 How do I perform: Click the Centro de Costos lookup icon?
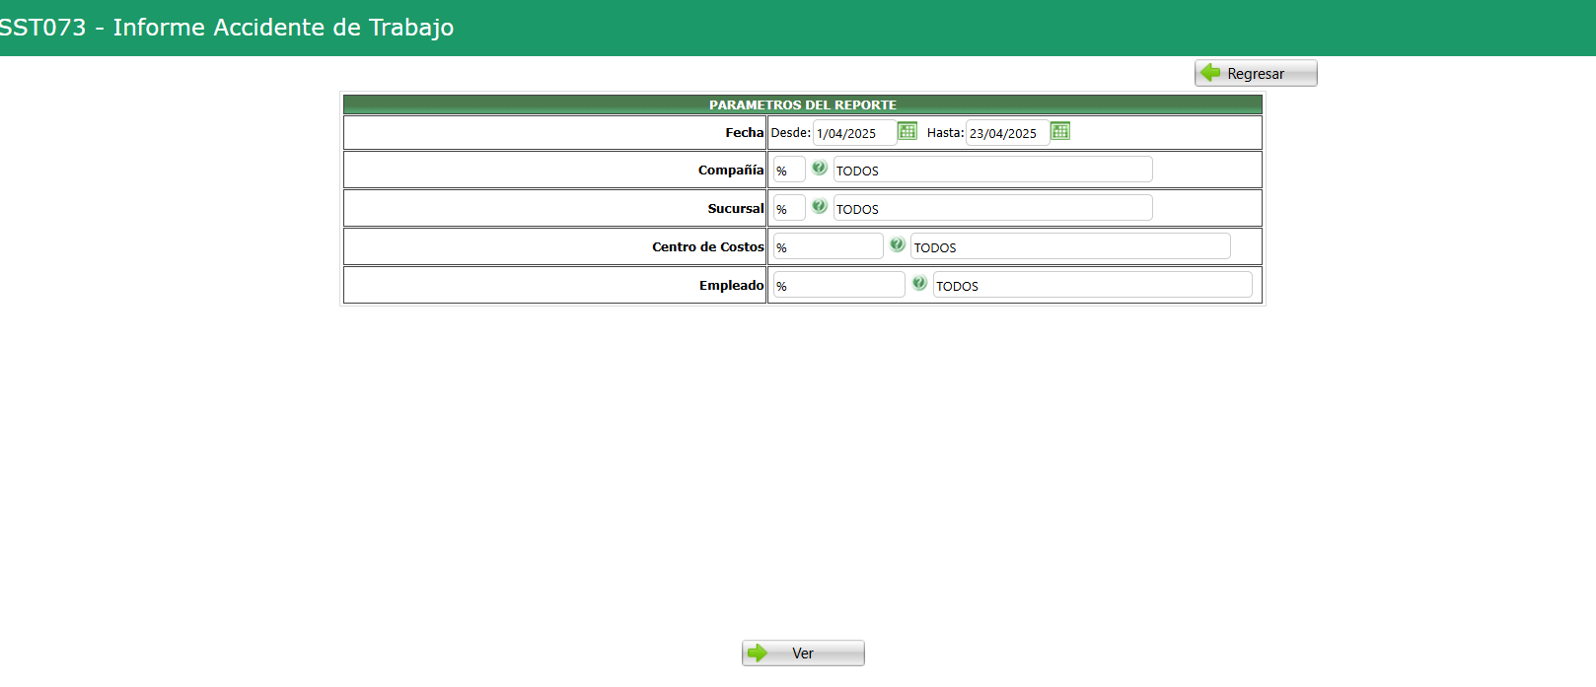898,244
